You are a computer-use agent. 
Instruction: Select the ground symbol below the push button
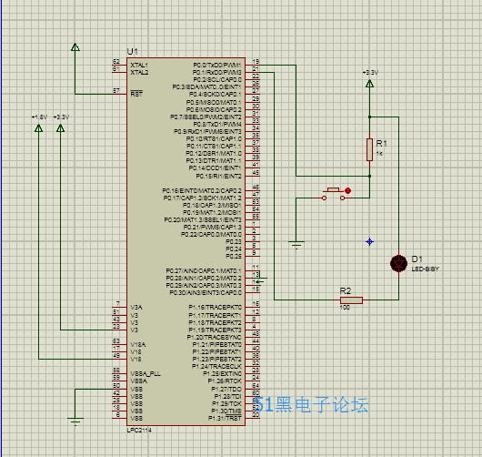click(x=296, y=245)
